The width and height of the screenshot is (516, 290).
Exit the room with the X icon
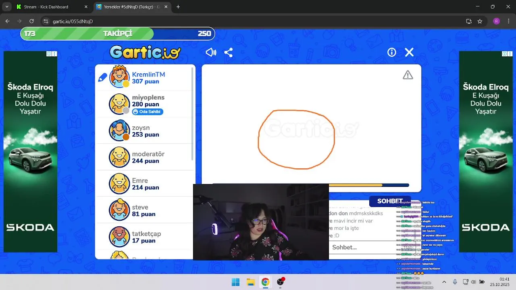(x=409, y=52)
